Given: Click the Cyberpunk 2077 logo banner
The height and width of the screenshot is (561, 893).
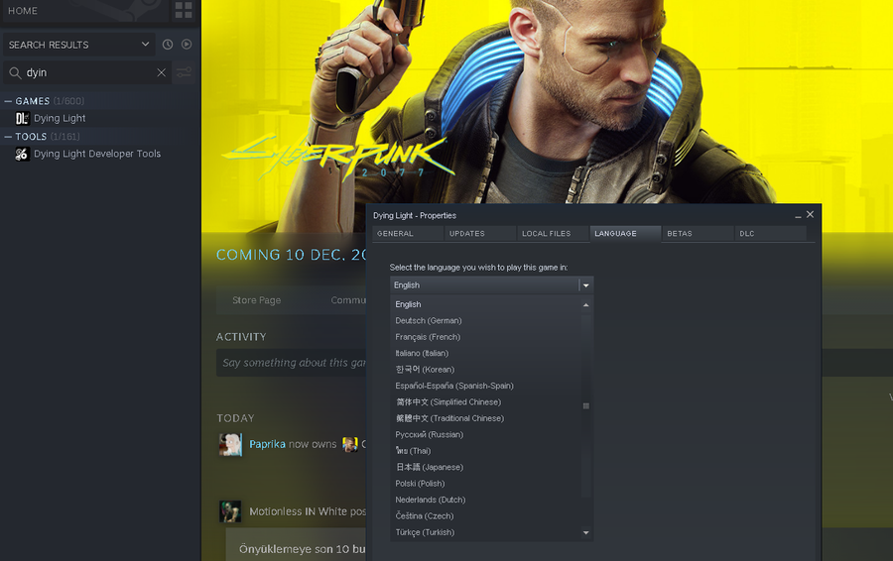Looking at the screenshot, I should [x=337, y=157].
